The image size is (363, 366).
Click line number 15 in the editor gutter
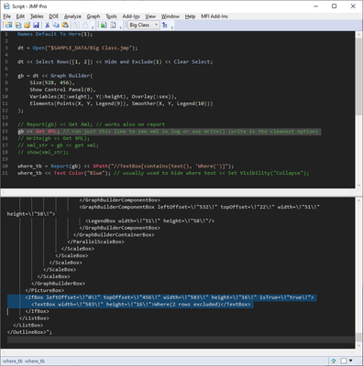point(5,132)
